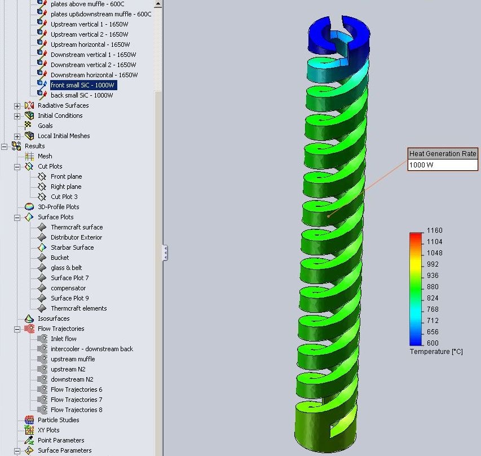Click the Results folder icon

(x=16, y=146)
